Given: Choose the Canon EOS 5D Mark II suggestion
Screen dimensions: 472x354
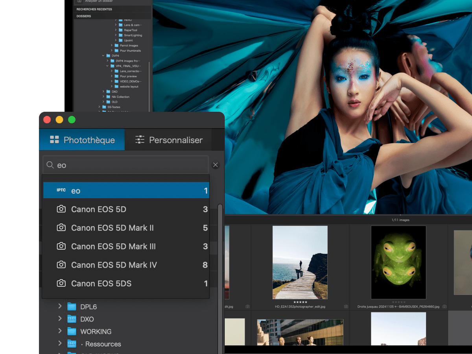Looking at the screenshot, I should pyautogui.click(x=126, y=228).
